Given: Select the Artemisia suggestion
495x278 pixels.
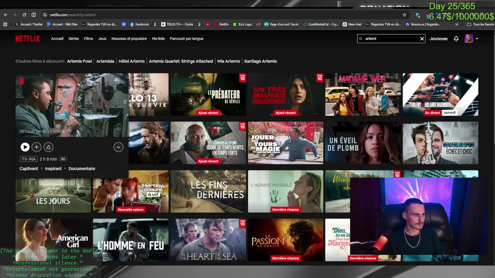Looking at the screenshot, I should pos(105,61).
